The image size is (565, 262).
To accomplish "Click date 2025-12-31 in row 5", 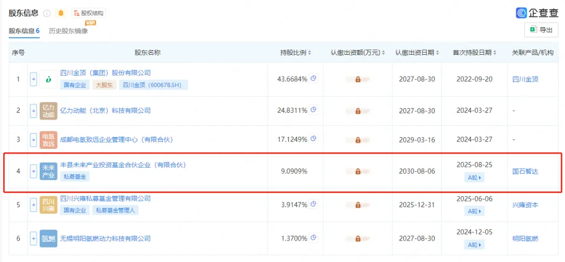I will (417, 205).
